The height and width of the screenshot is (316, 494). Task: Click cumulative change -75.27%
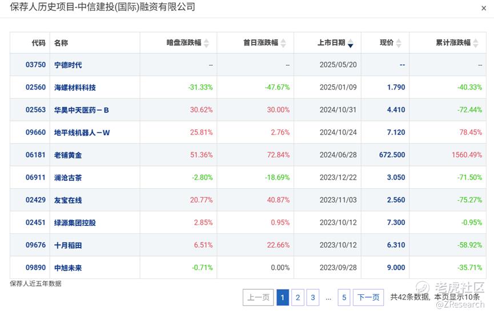pyautogui.click(x=470, y=200)
